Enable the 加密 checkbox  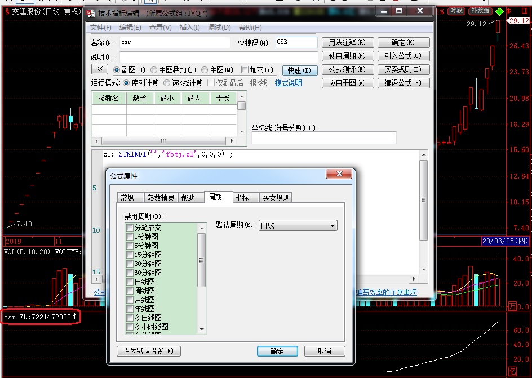(245, 69)
